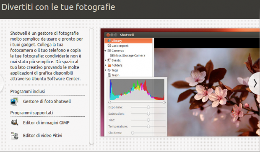The height and width of the screenshot is (152, 260).
Task: Expand the Events tree node
Action: tap(105, 60)
